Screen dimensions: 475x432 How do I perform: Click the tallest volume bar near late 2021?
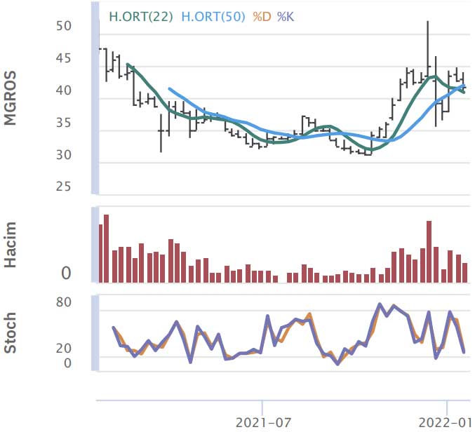click(429, 252)
